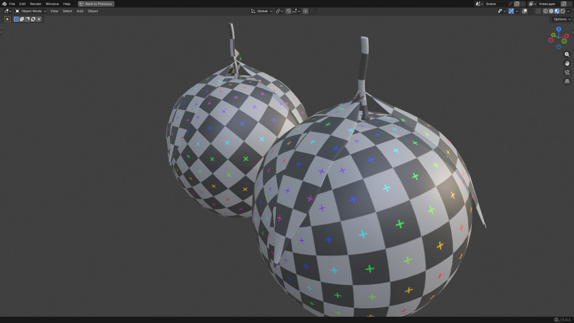Toggle proportional editing
The height and width of the screenshot is (323, 574).
click(x=305, y=11)
